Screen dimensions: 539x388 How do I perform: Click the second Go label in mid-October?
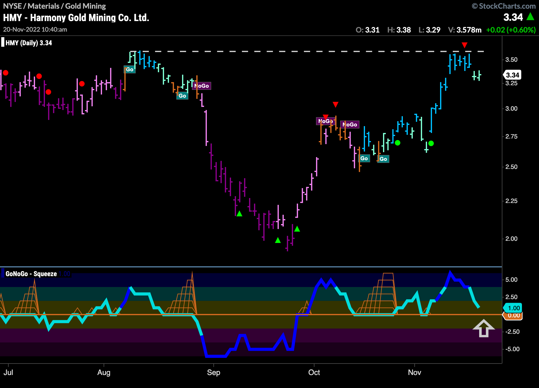coord(383,159)
